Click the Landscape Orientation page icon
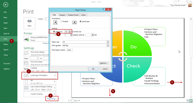The height and width of the screenshot is (103, 193). tap(26, 75)
